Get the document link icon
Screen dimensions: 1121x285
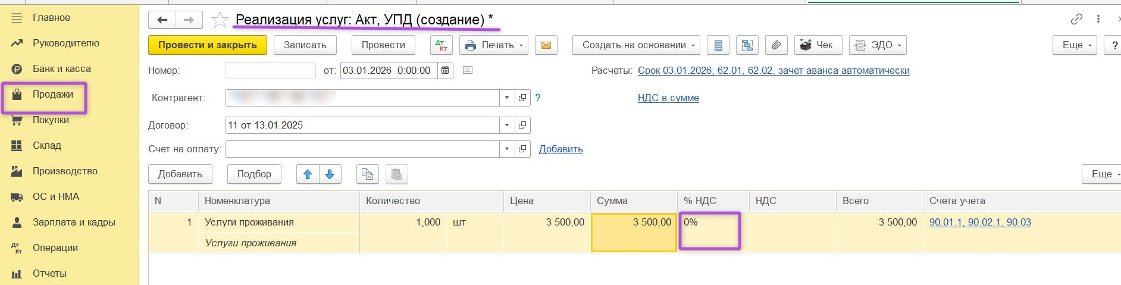[1076, 20]
